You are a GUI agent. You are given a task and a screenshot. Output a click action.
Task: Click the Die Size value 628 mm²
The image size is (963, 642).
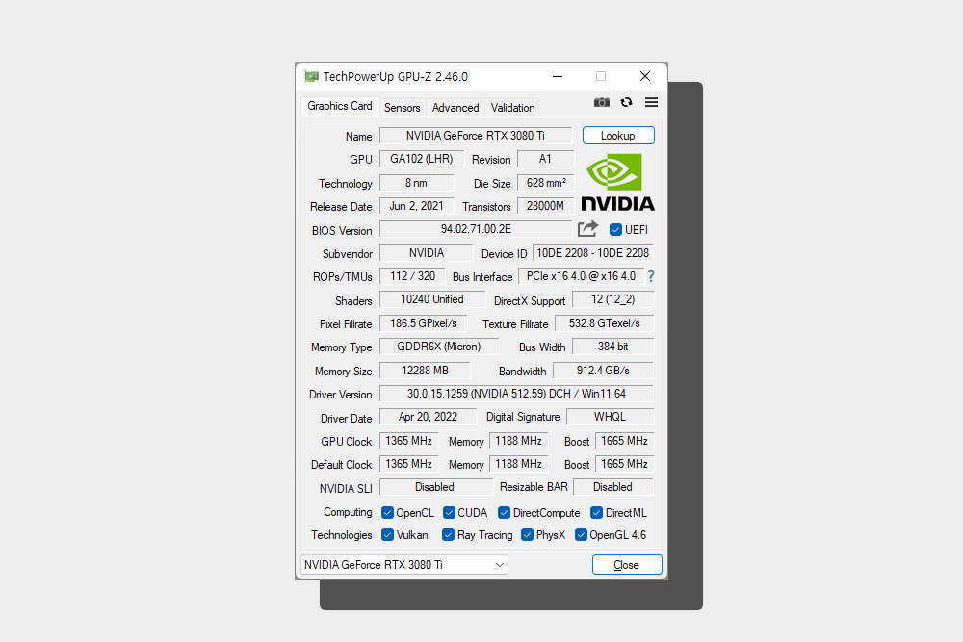pos(545,183)
